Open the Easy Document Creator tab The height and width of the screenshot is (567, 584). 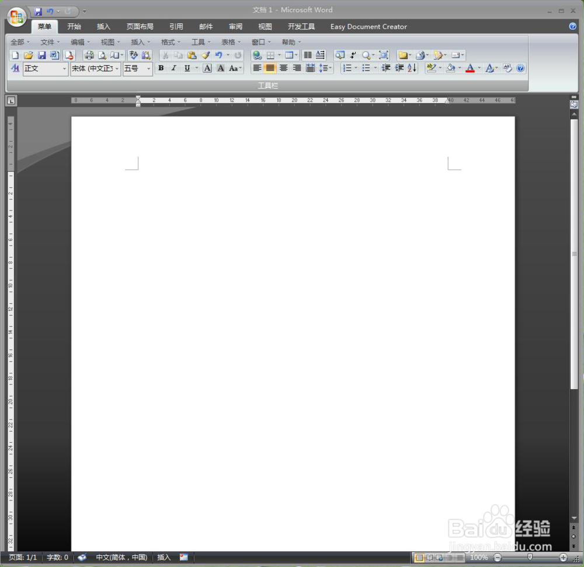(369, 26)
